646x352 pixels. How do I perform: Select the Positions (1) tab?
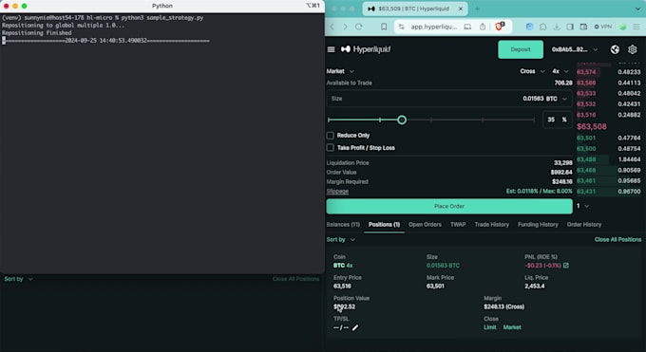[x=384, y=224]
